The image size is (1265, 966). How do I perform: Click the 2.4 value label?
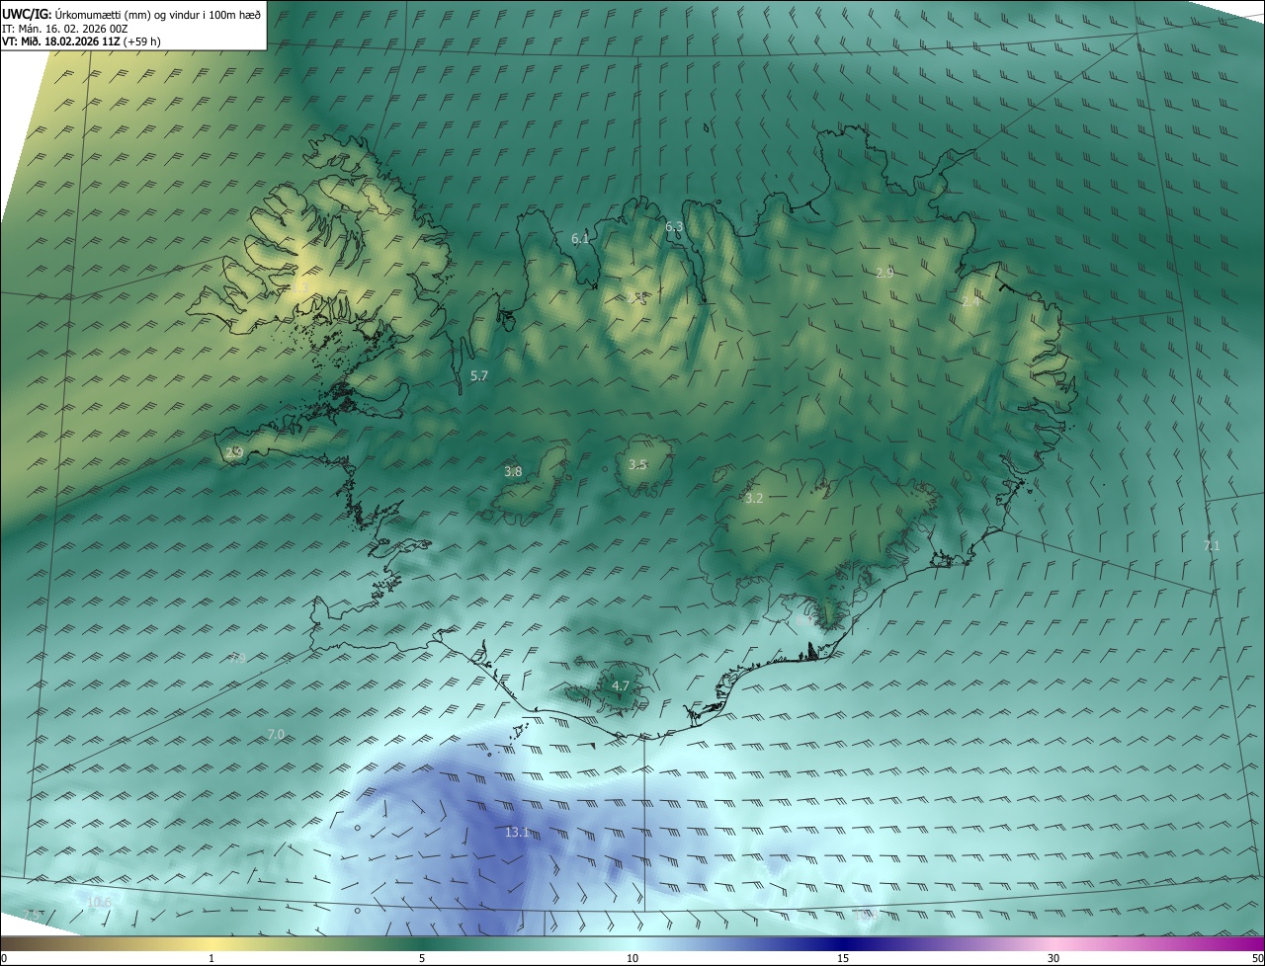tap(970, 301)
